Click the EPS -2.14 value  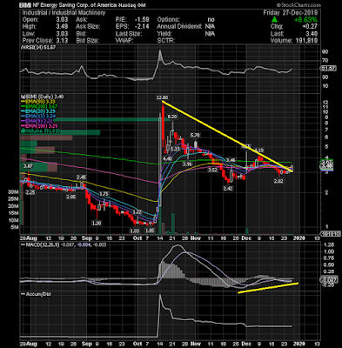coord(142,27)
